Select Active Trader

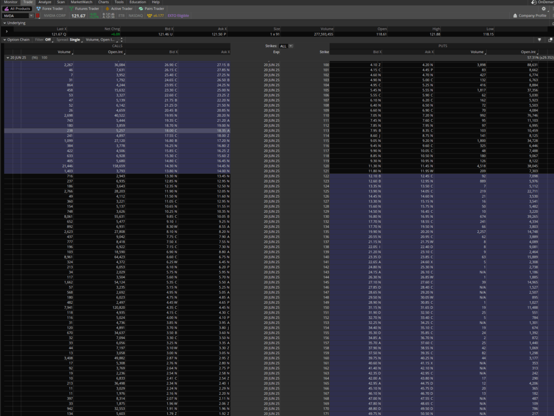tap(119, 9)
